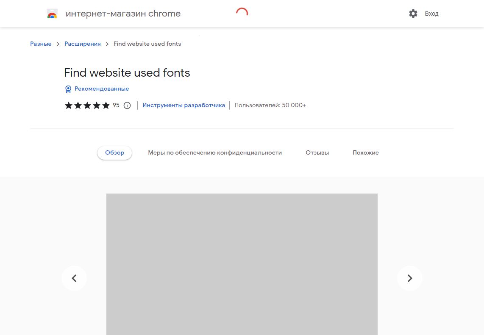Viewport: 484px width, 335px height.
Task: Click the five-star rating
Action: (87, 105)
